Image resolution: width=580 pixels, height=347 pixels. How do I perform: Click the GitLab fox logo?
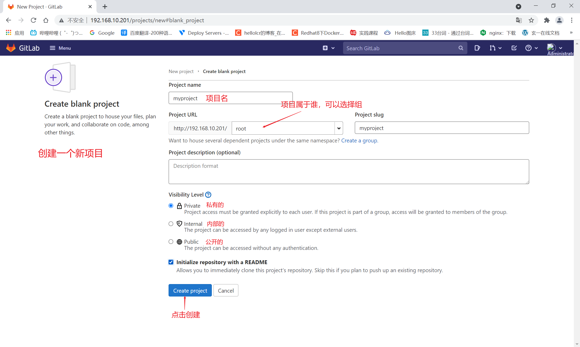point(11,48)
